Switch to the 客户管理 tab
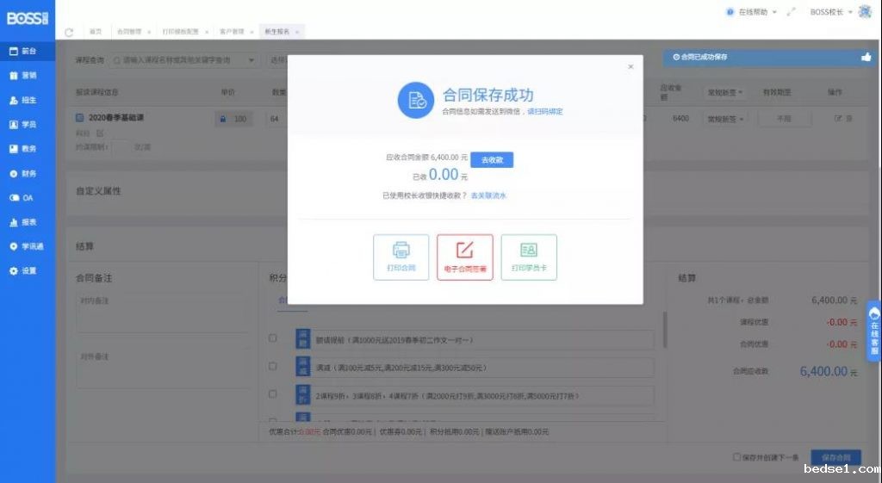 [x=232, y=31]
